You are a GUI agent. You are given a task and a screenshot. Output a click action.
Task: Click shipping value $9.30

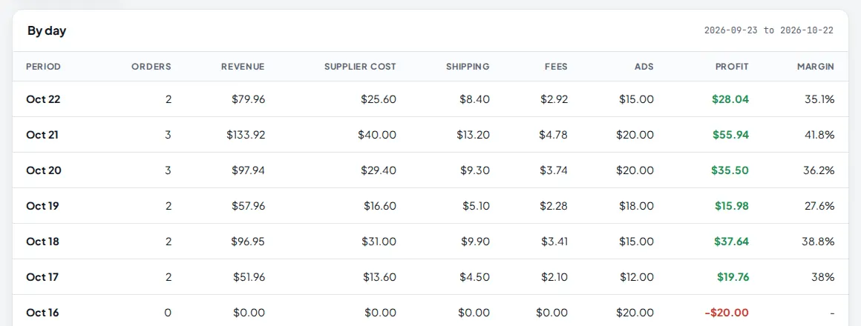click(x=475, y=170)
